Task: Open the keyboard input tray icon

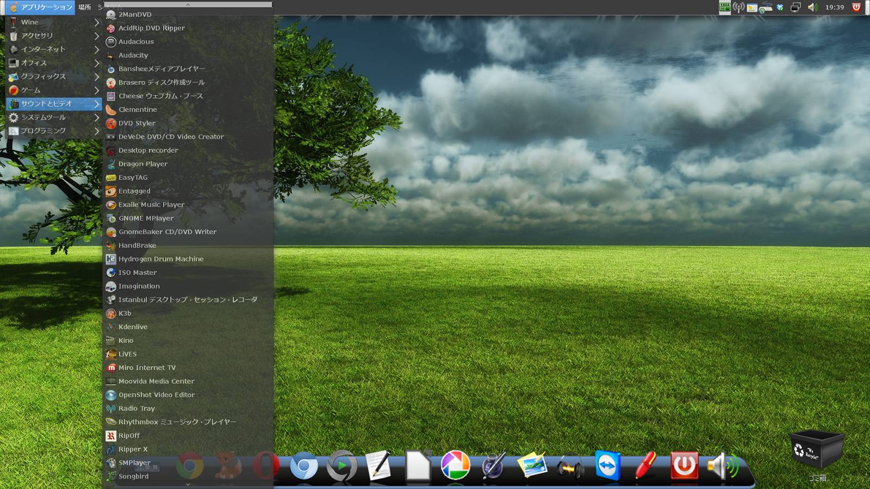Action: point(766,7)
